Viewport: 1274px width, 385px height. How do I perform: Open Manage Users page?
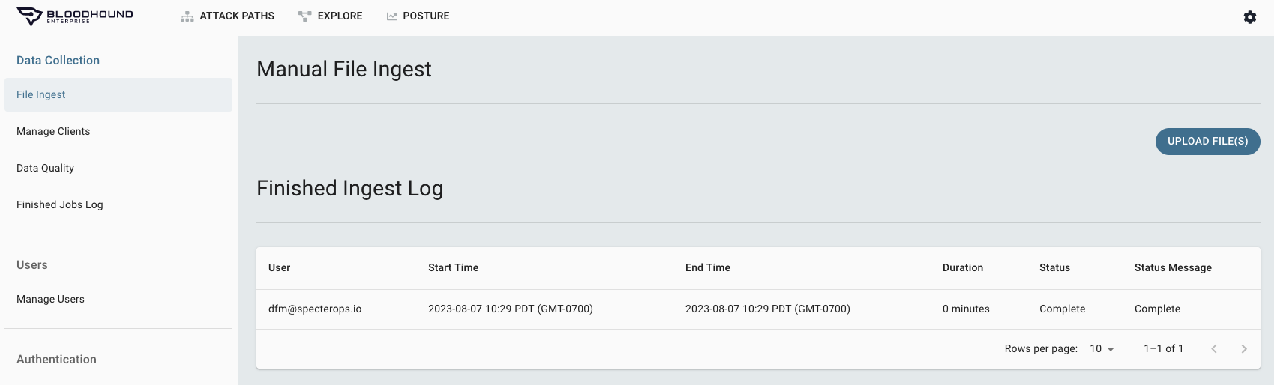(x=118, y=300)
